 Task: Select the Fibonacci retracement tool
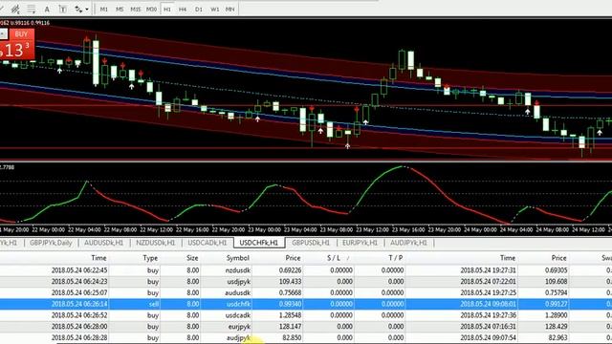point(32,9)
